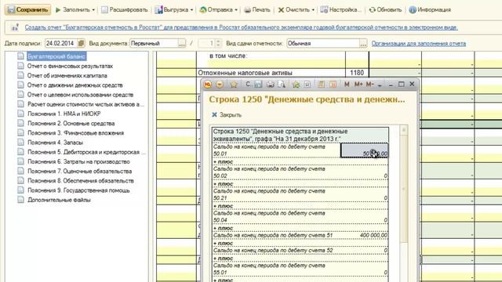Click Расшифровать in the toolbar
The width and height of the screenshot is (502, 282).
click(x=125, y=9)
